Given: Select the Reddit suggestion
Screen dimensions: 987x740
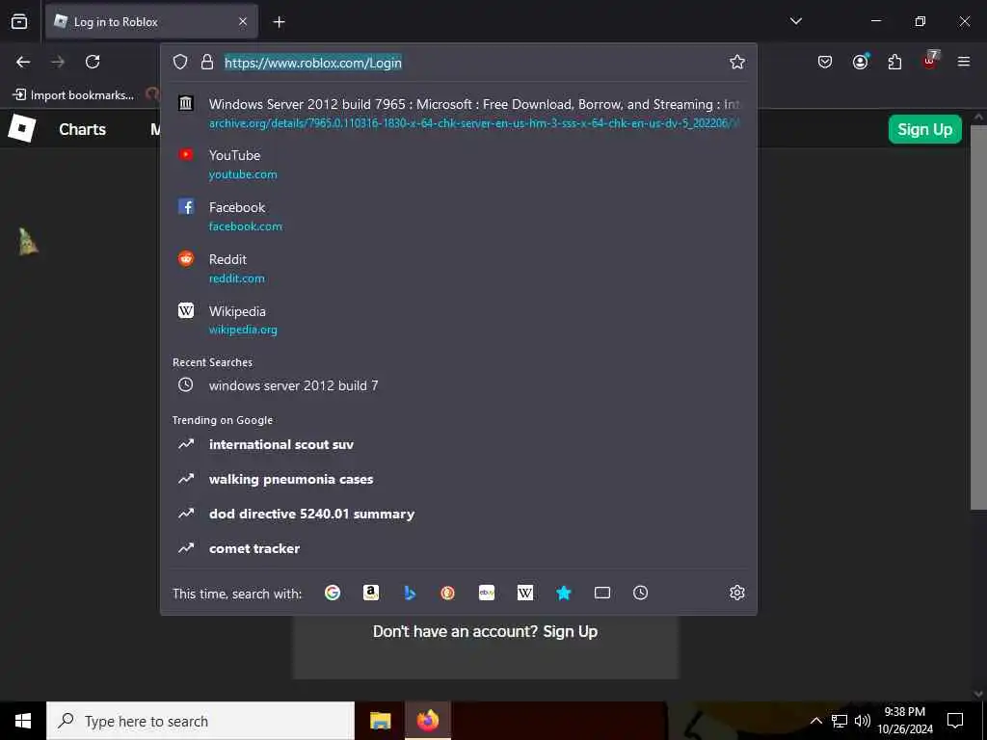Looking at the screenshot, I should pyautogui.click(x=458, y=269).
